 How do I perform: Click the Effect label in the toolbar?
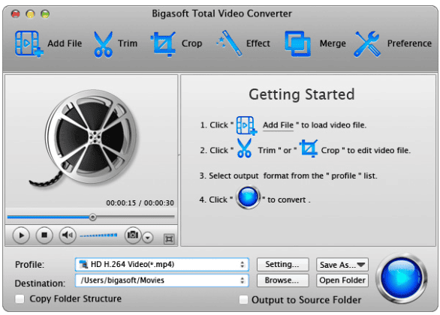click(x=258, y=43)
